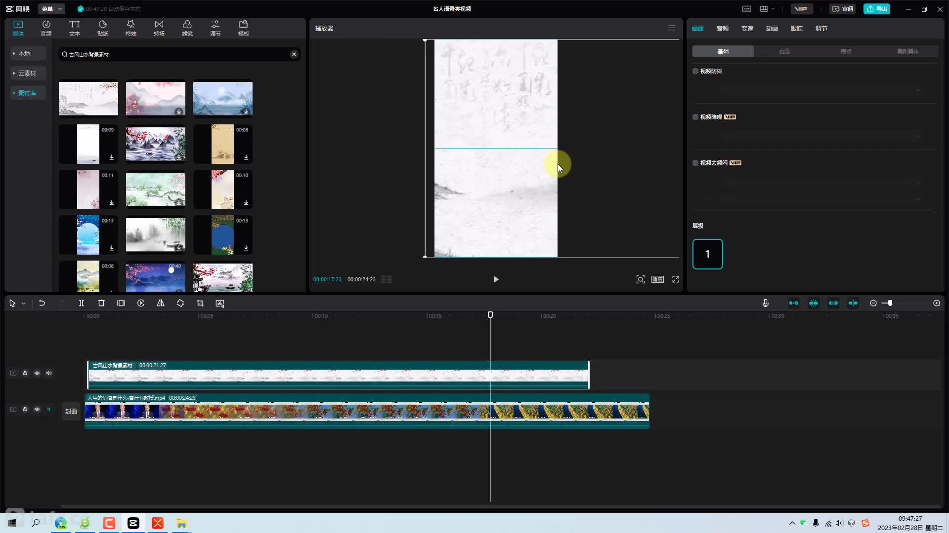
Task: Click the microphone record voiceover icon
Action: click(x=766, y=303)
